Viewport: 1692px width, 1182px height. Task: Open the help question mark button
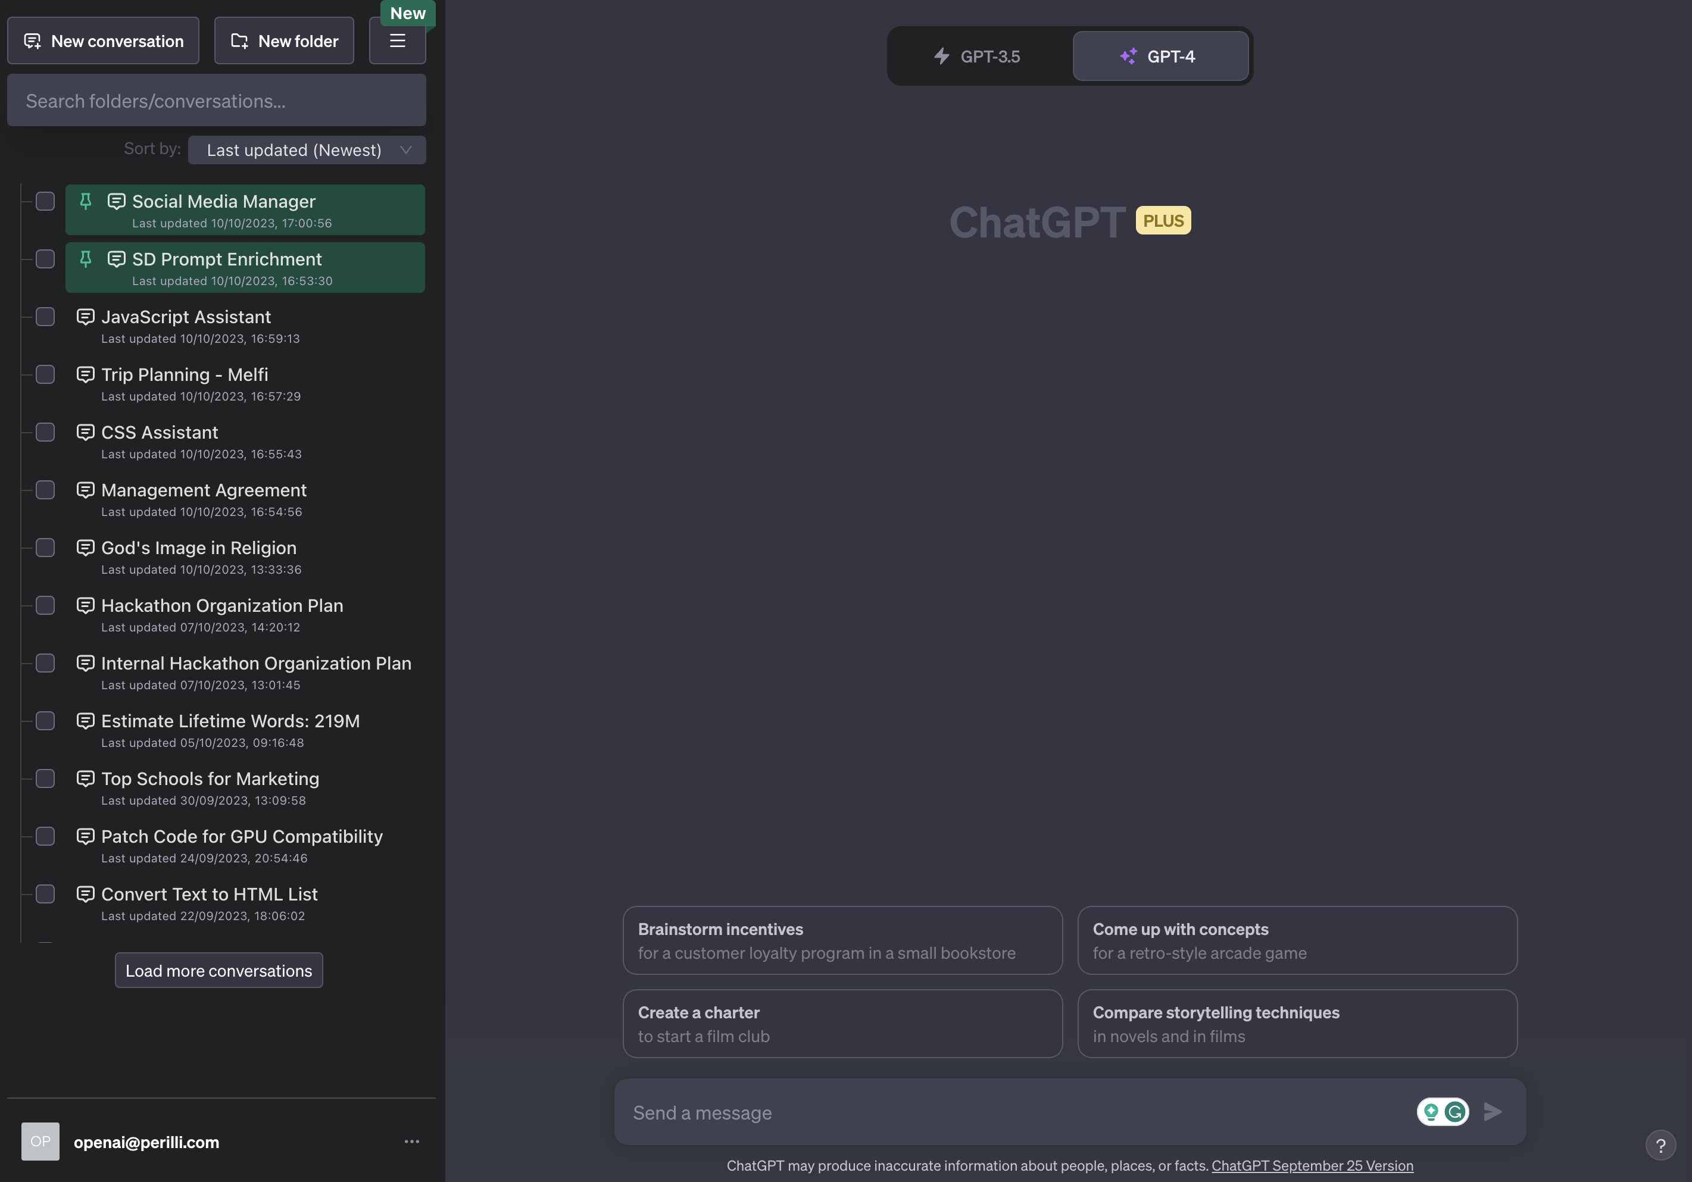(1660, 1145)
